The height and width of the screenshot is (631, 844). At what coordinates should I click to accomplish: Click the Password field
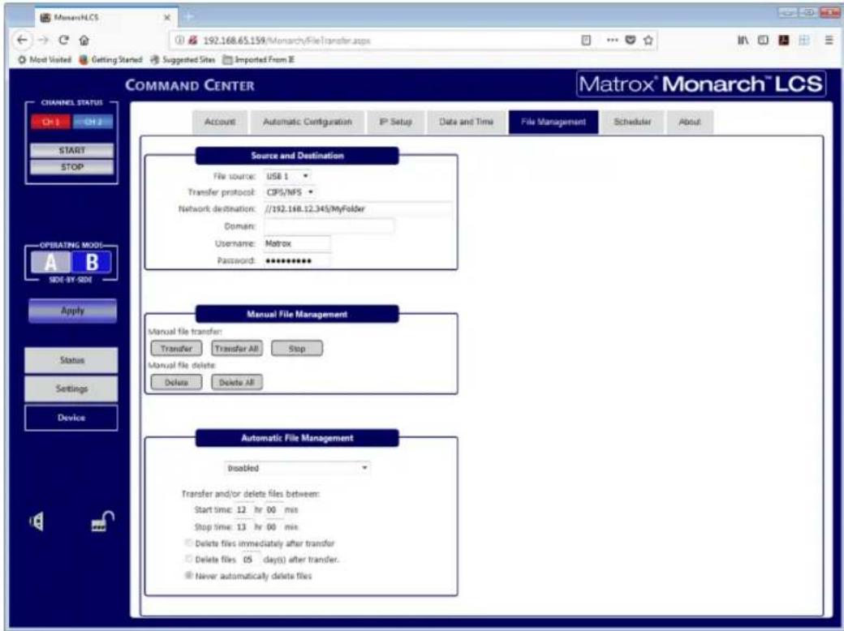tap(297, 261)
